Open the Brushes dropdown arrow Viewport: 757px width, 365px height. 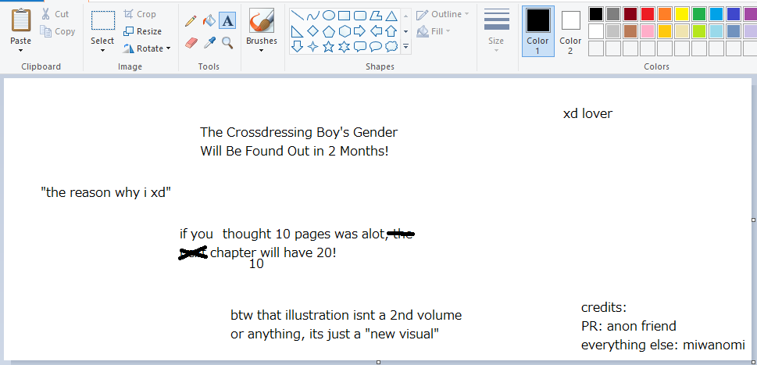(261, 51)
